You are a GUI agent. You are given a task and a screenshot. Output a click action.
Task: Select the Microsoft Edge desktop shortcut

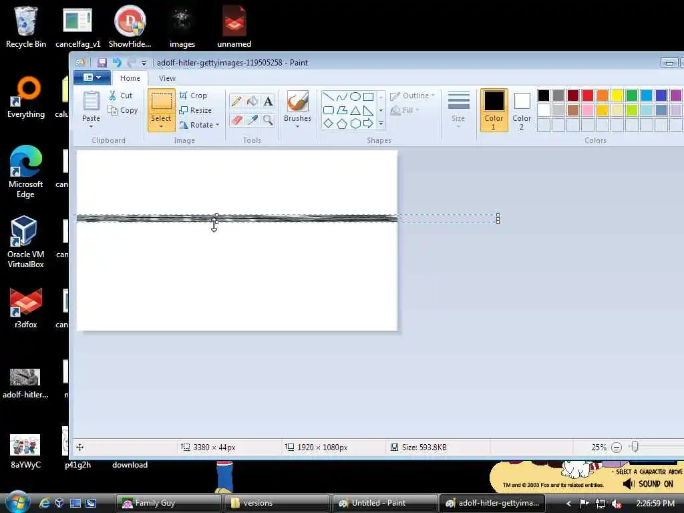click(26, 172)
